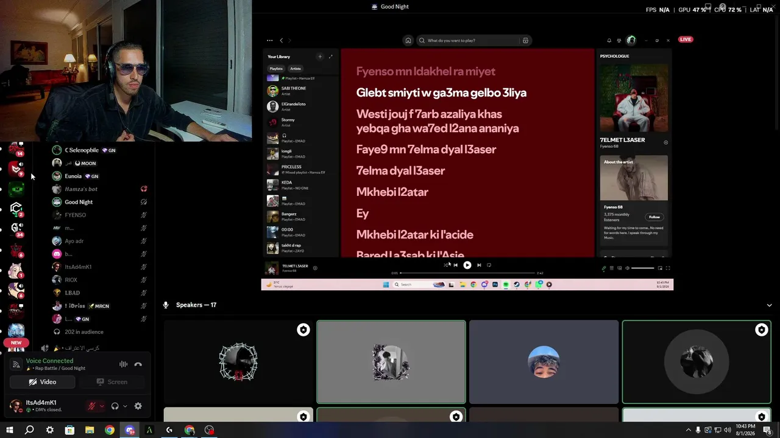Open Spotify queue icon
This screenshot has width=780, height=438.
[x=611, y=268]
